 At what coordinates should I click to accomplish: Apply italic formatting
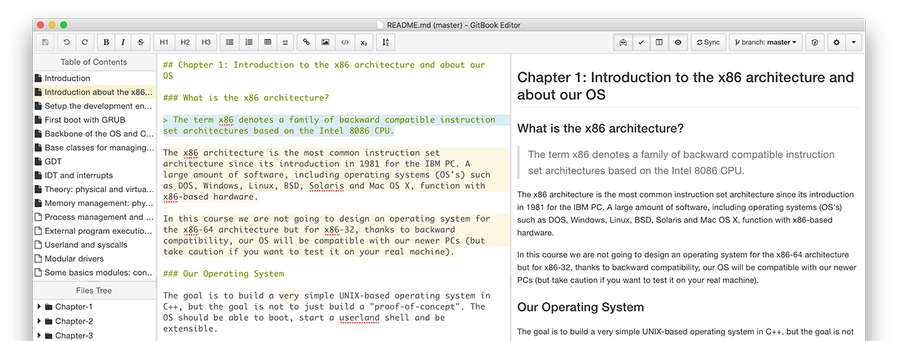123,42
